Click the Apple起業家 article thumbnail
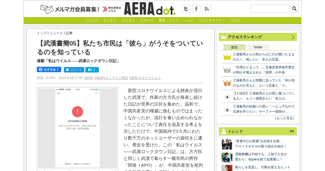The image size is (325, 171). tap(227, 157)
